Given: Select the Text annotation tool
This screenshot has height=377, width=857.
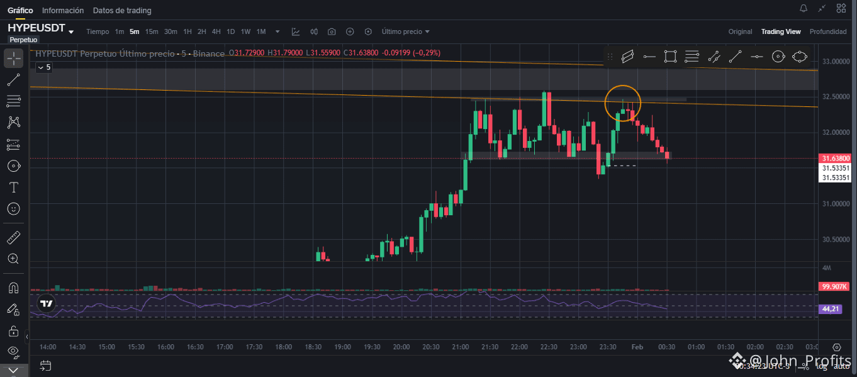Looking at the screenshot, I should (x=14, y=187).
